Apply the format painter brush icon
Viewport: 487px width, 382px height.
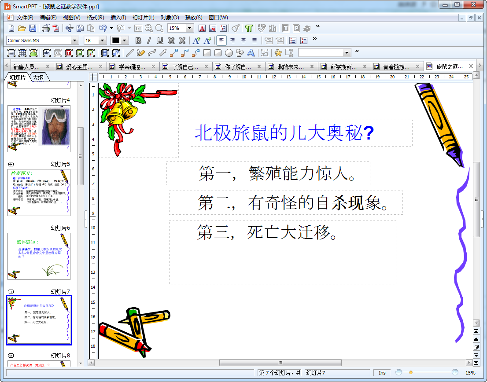click(x=236, y=29)
